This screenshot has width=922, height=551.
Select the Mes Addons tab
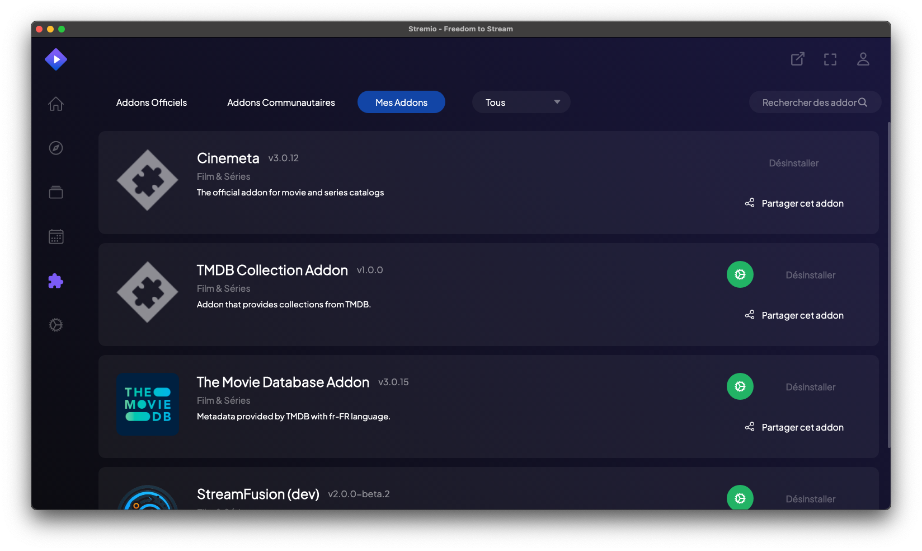[x=401, y=102]
